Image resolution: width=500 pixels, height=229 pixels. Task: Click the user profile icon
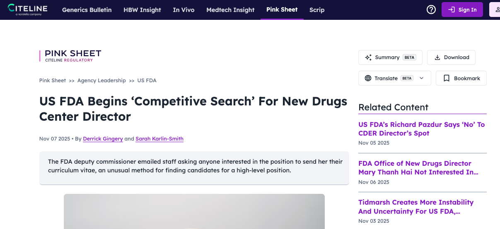pos(496,10)
